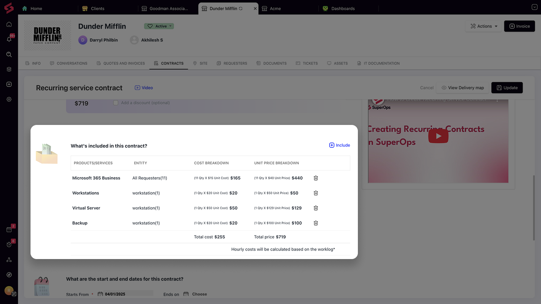Click the Total price $719 value

(x=281, y=237)
